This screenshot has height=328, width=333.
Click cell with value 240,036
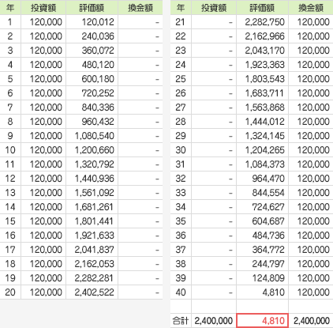92,36
